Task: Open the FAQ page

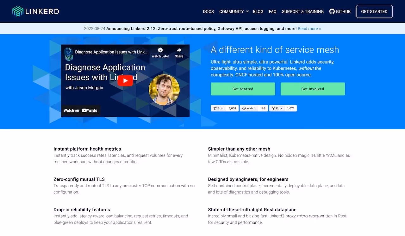Action: pyautogui.click(x=272, y=11)
